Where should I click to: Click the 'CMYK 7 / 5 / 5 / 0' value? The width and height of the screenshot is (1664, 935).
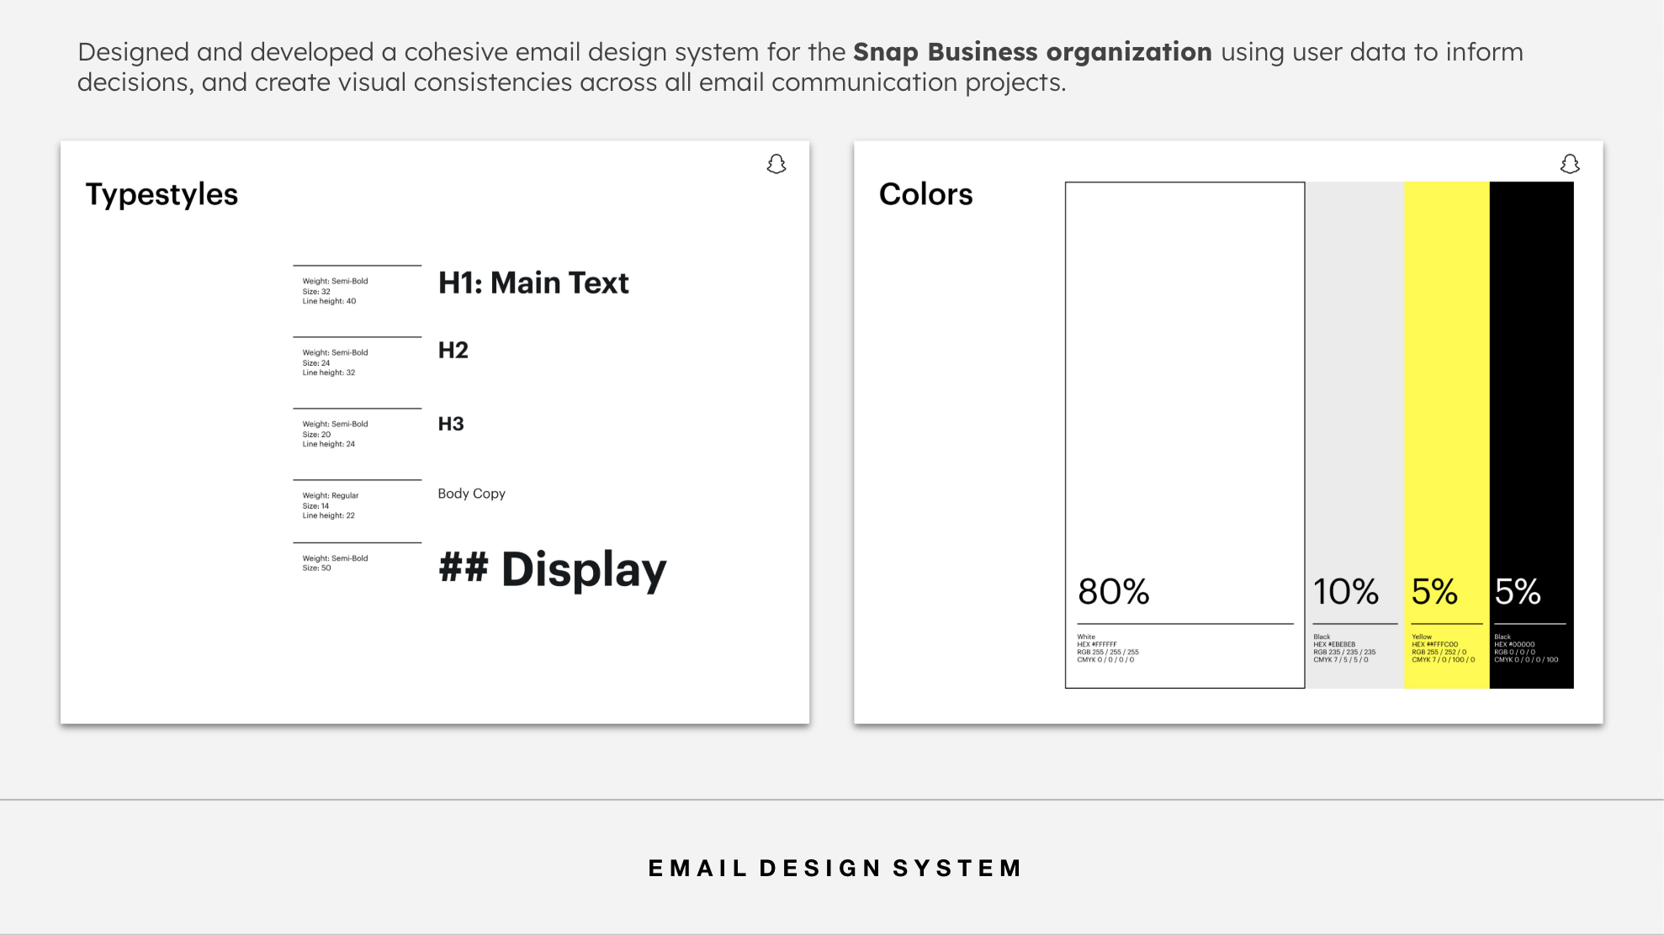point(1341,660)
